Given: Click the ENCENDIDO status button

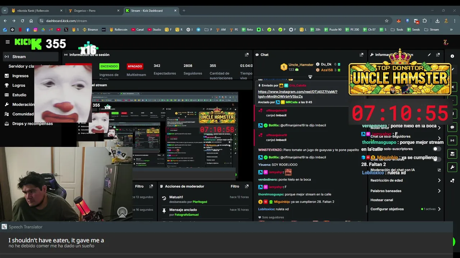Looking at the screenshot, I should (109, 66).
